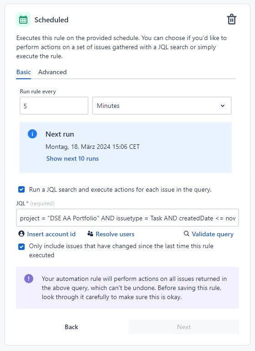Viewport: 255px width, 351px height.
Task: Switch to the Advanced tab
Action: tap(52, 72)
